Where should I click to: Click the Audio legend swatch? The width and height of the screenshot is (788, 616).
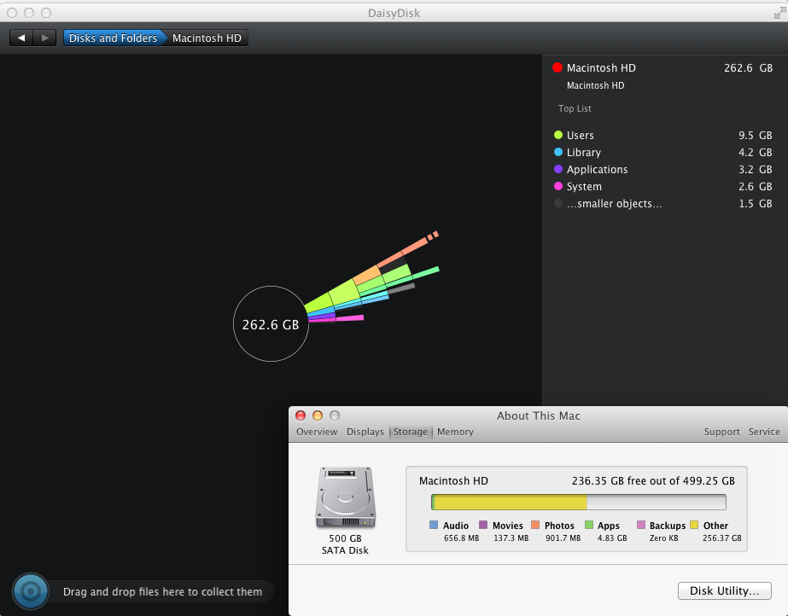pos(434,525)
